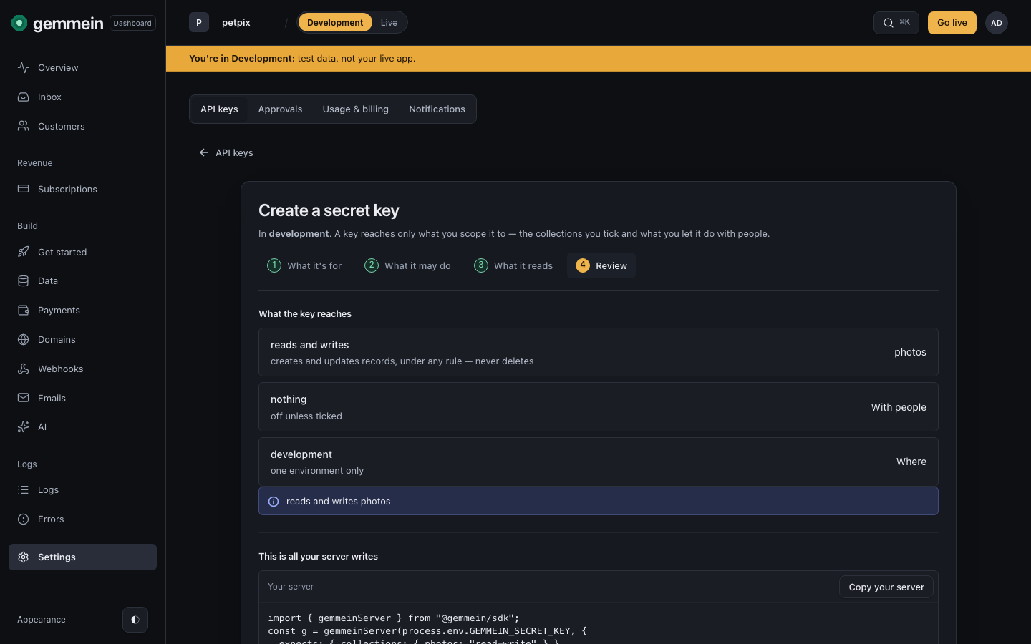Toggle the Appearance theme button
The width and height of the screenshot is (1031, 644).
click(135, 620)
